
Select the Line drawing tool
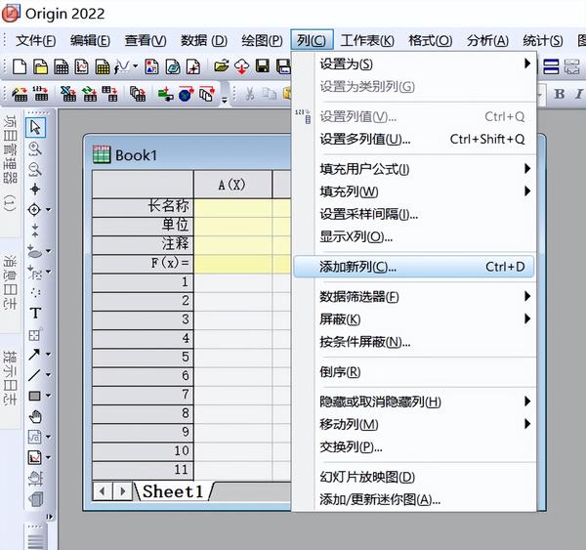34,374
